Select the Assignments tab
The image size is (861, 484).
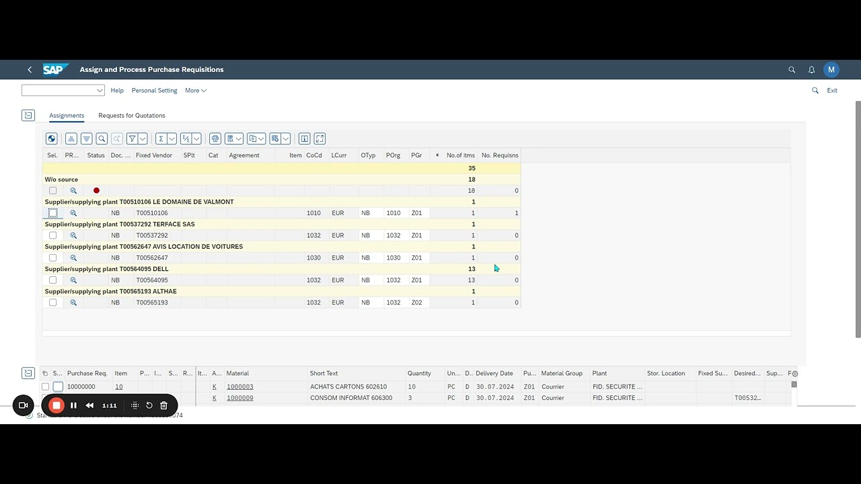(67, 116)
